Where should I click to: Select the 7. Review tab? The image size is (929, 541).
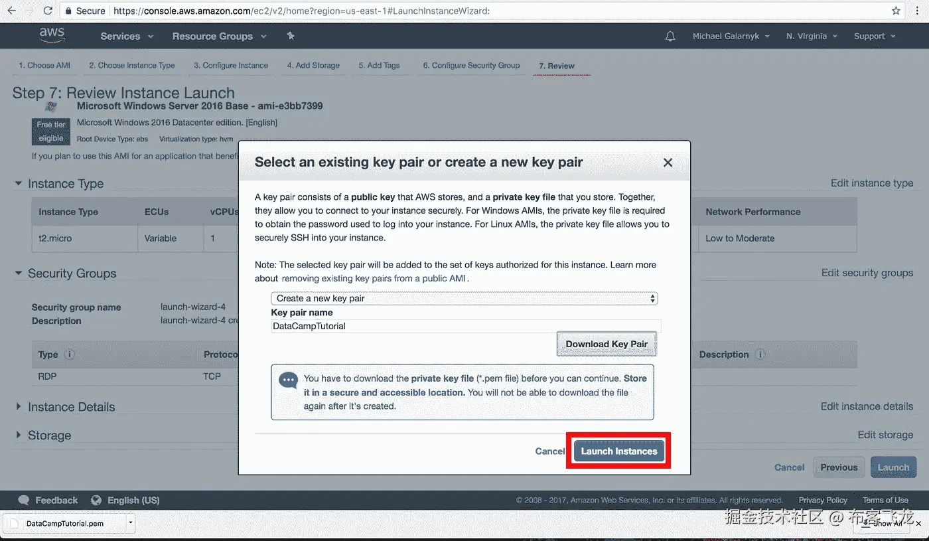[x=557, y=66]
